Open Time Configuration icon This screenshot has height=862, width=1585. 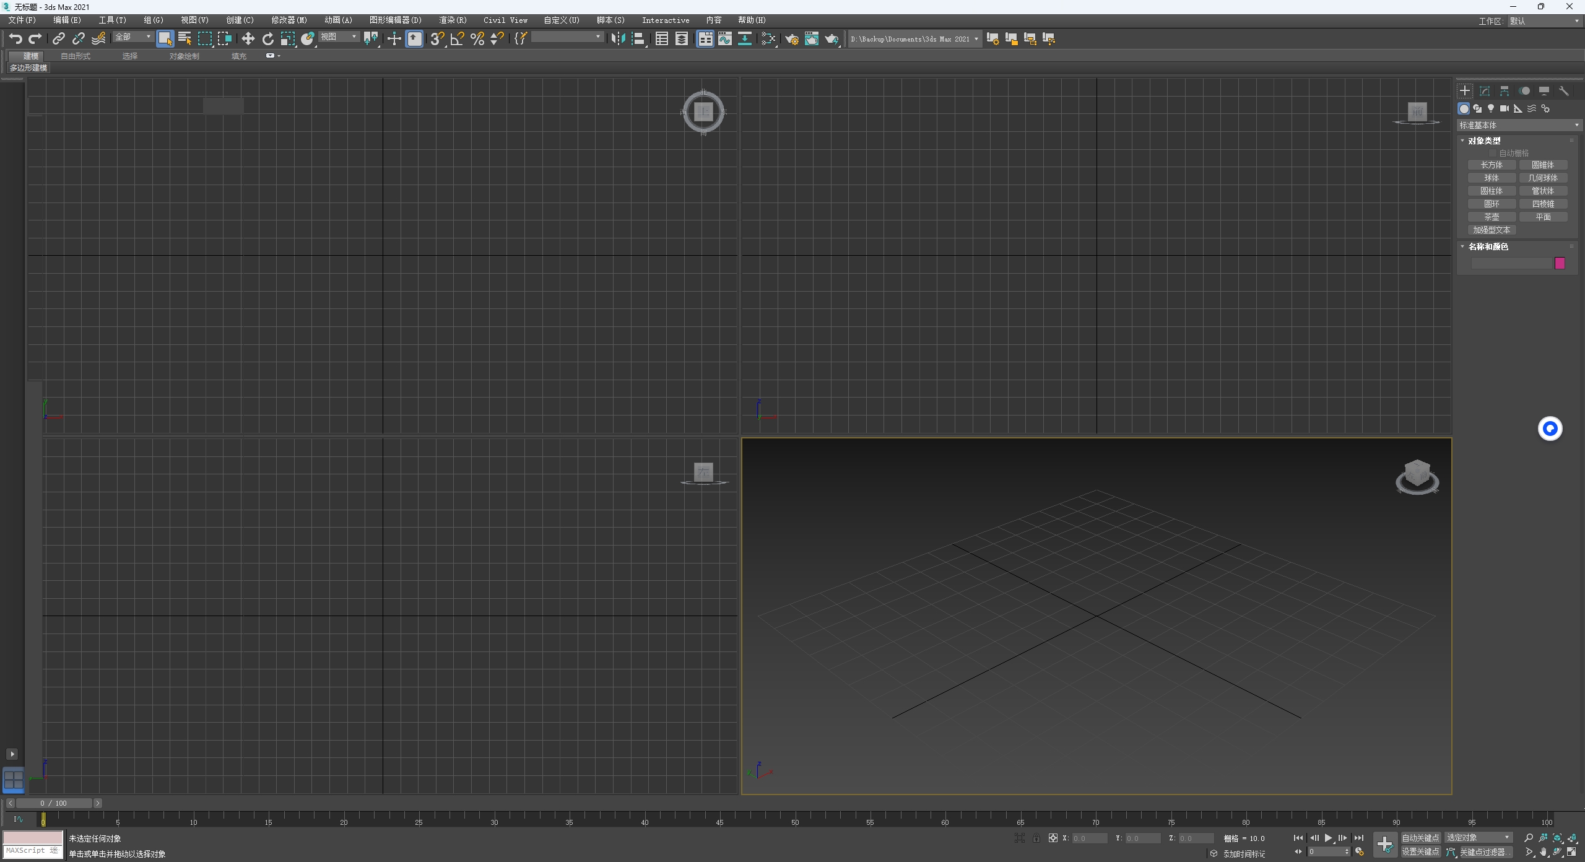point(1360,852)
